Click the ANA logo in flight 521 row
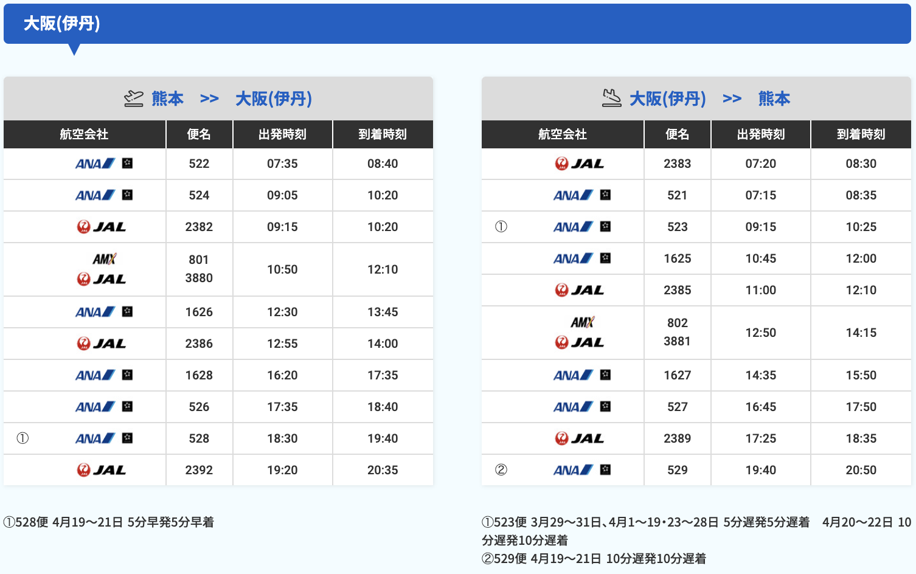The width and height of the screenshot is (916, 574). (x=573, y=195)
